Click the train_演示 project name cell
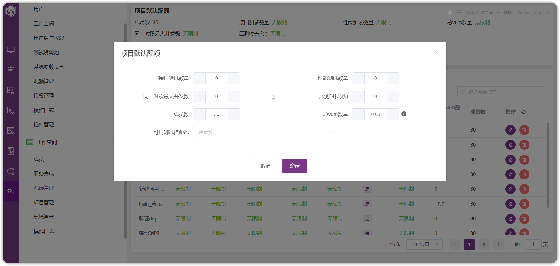This screenshot has height=266, width=560. pyautogui.click(x=150, y=204)
